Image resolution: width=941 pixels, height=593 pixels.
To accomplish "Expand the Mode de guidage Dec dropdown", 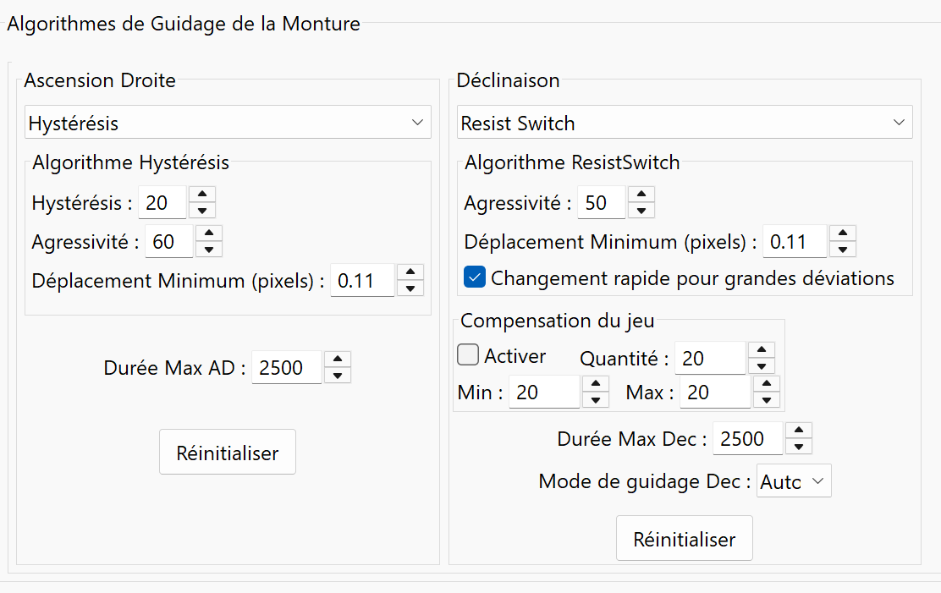I will [x=794, y=481].
